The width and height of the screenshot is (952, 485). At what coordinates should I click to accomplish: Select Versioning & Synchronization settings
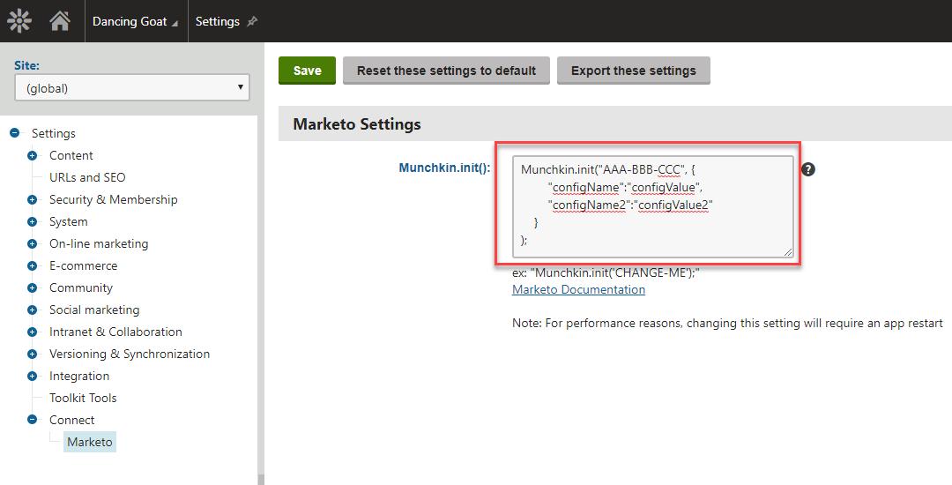(130, 354)
